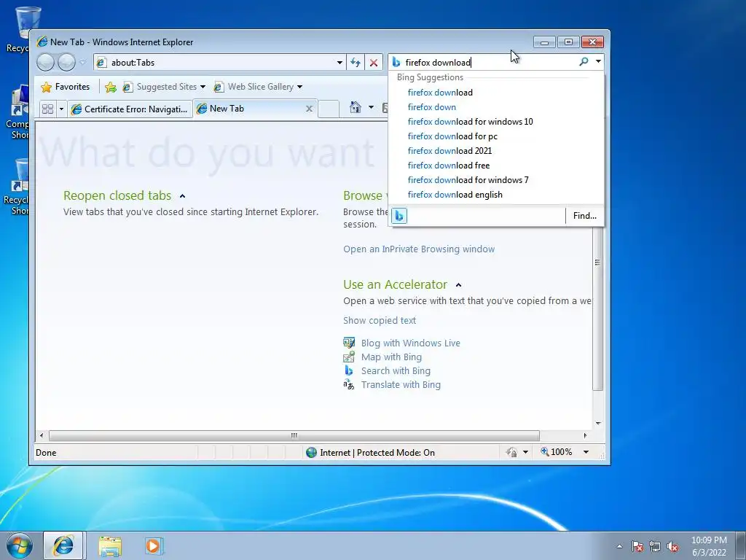Expand the address bar autocomplete dropdown
Viewport: 746px width, 560px height.
[339, 63]
